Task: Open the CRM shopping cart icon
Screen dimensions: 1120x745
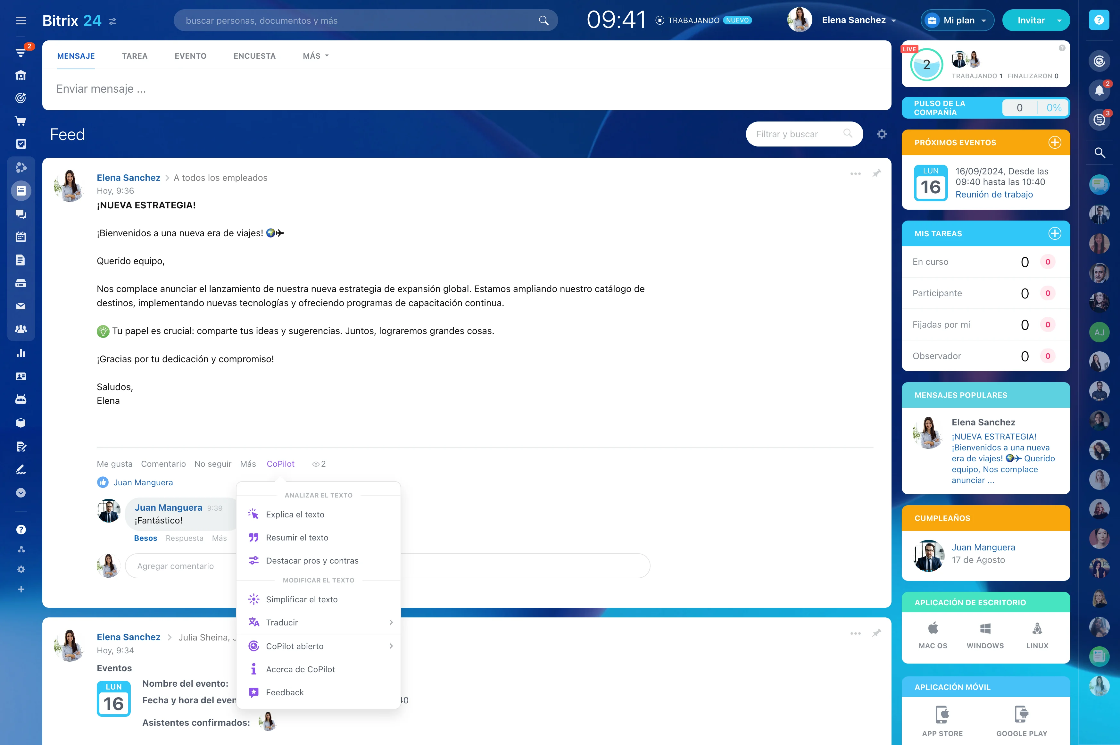Action: (21, 121)
